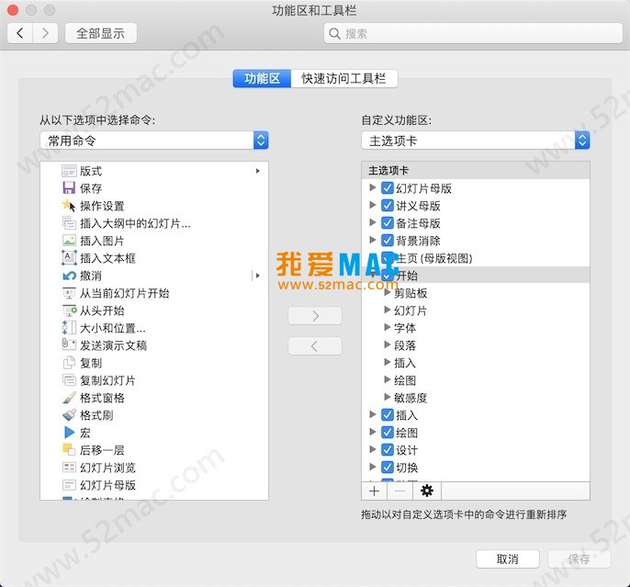Expand the 剪贴板 group triangle
This screenshot has height=587, width=630.
[388, 293]
